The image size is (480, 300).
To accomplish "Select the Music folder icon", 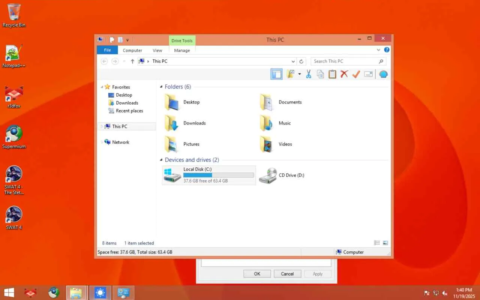I will coord(266,123).
